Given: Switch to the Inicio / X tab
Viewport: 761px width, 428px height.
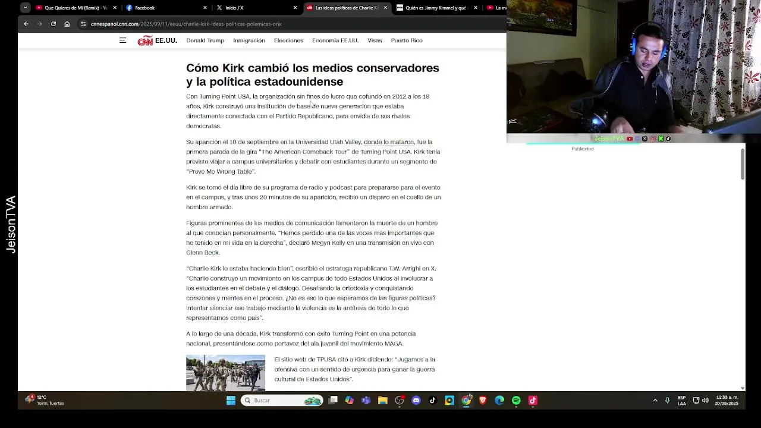Looking at the screenshot, I should (x=256, y=8).
